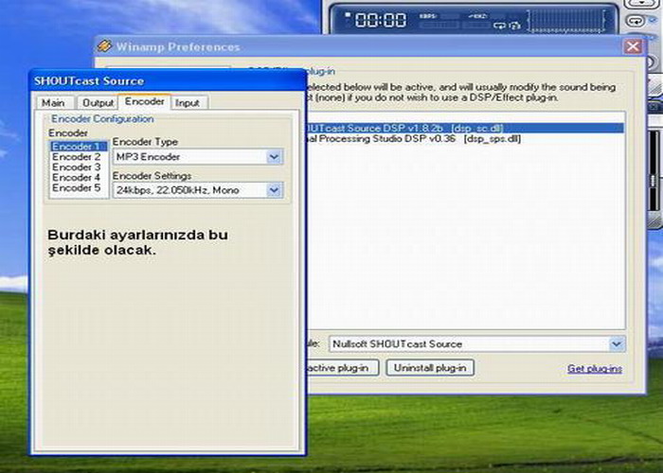Open the Get plug-ins link
Image resolution: width=663 pixels, height=473 pixels.
(595, 369)
